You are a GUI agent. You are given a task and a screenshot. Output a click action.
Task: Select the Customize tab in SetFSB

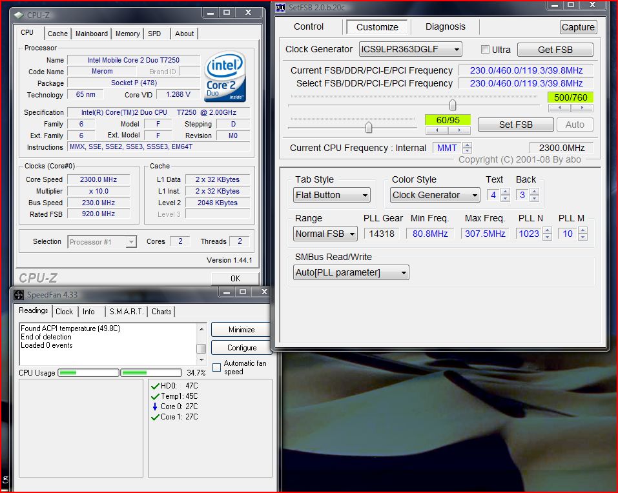pos(377,27)
